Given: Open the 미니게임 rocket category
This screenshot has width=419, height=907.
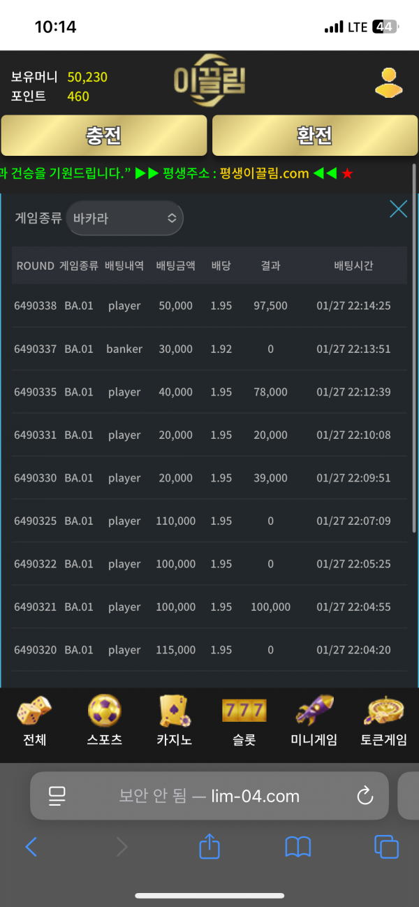Looking at the screenshot, I should click(314, 720).
